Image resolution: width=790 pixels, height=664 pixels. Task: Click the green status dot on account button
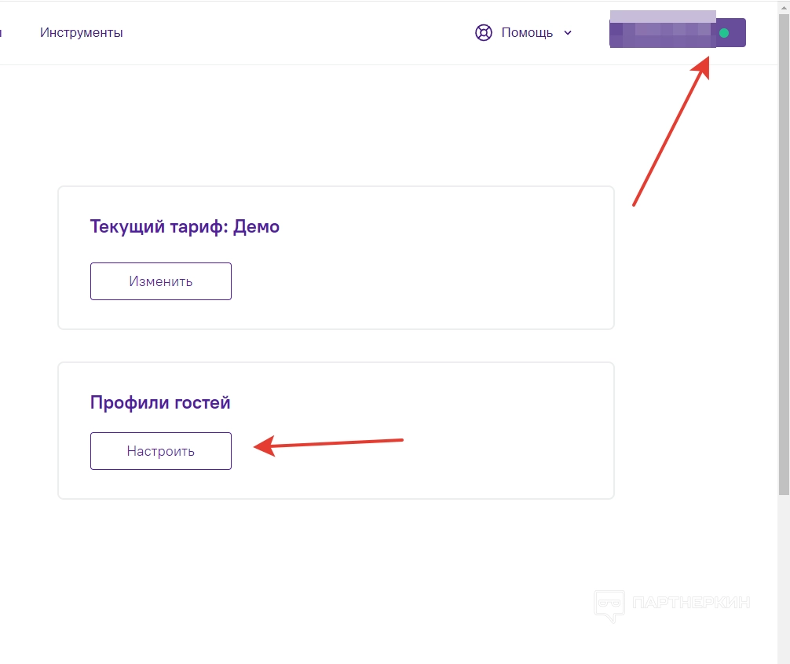coord(724,33)
